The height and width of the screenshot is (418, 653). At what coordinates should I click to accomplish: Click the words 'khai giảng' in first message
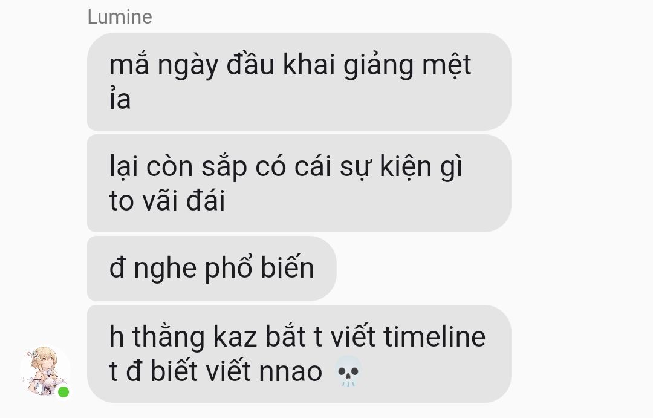348,67
